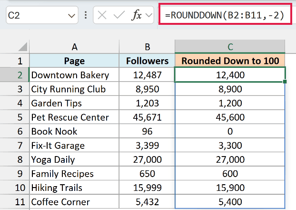Screen dimensions: 296x210
Task: Select the 'Hiking Trails' cell
Action: [x=74, y=188]
